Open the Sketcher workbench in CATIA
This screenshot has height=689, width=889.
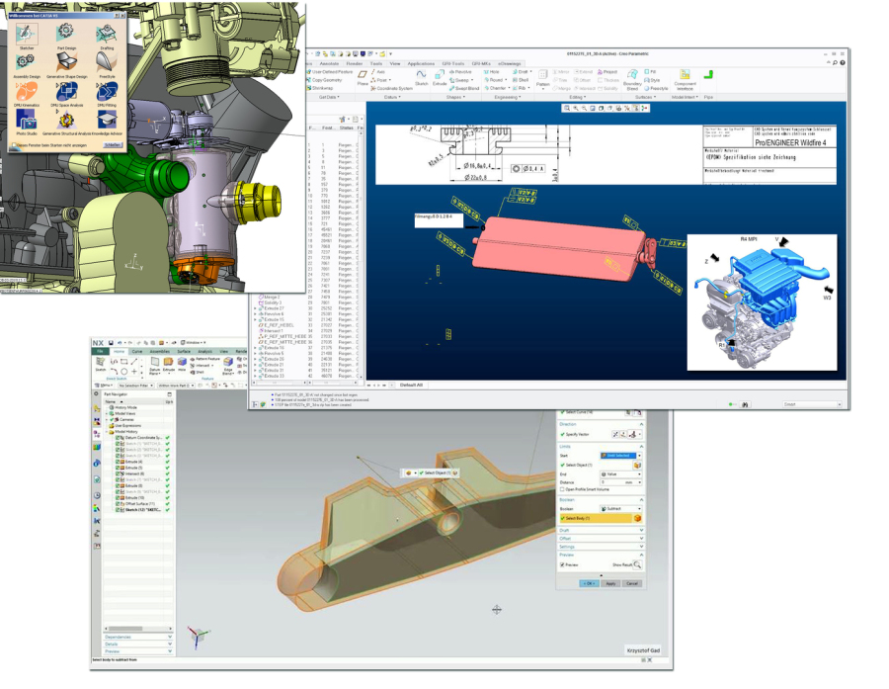pos(26,33)
